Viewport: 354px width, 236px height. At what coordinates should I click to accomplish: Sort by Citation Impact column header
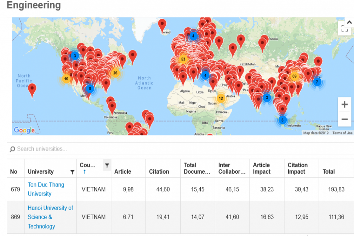298,168
